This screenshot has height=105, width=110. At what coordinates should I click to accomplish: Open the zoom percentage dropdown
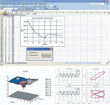pos(52,6)
